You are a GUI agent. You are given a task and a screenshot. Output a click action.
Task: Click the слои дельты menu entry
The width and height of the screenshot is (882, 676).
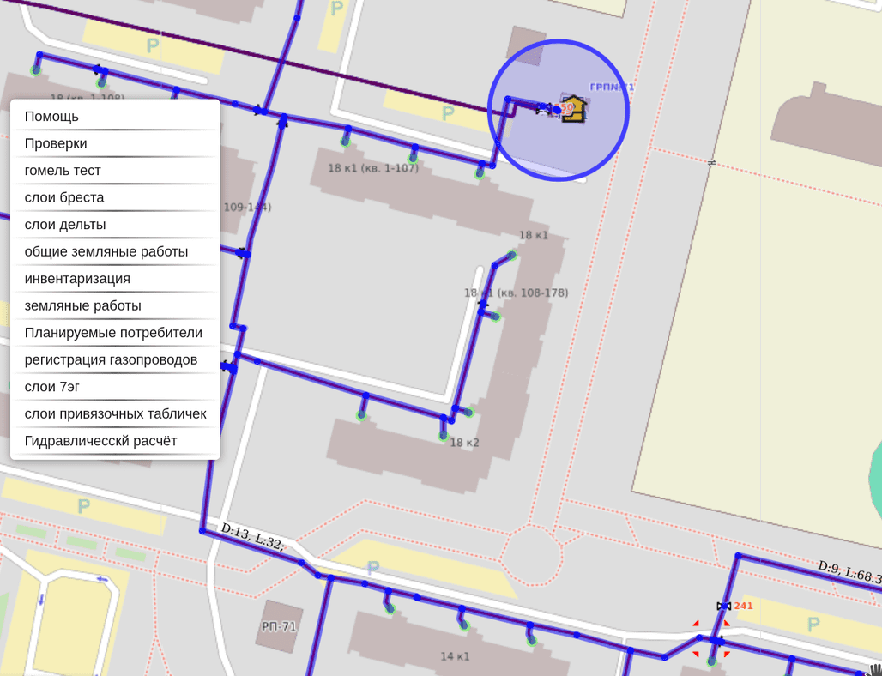pyautogui.click(x=65, y=225)
